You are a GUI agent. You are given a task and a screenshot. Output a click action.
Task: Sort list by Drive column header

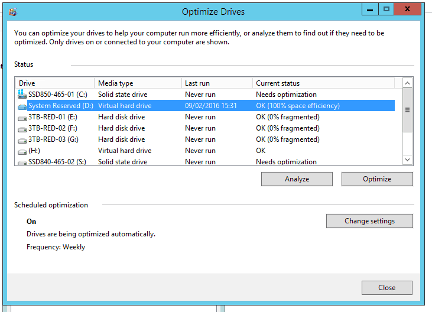54,83
